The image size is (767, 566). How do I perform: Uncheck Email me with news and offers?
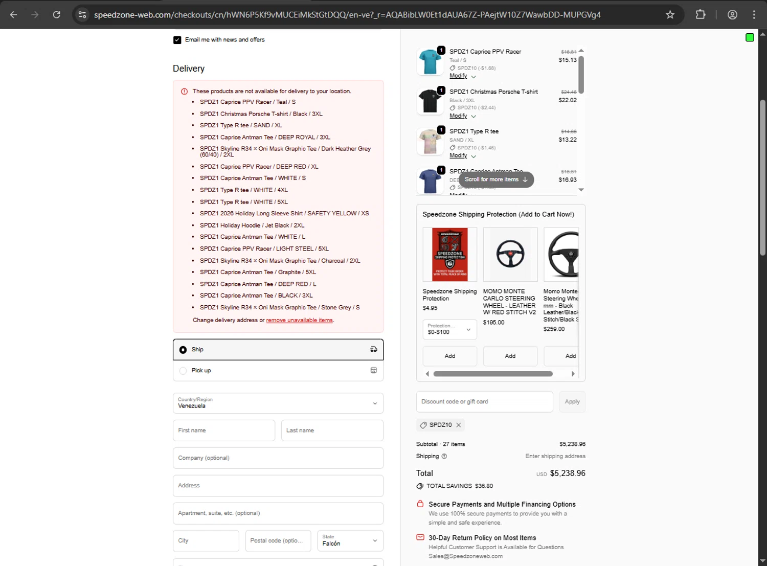pos(177,40)
